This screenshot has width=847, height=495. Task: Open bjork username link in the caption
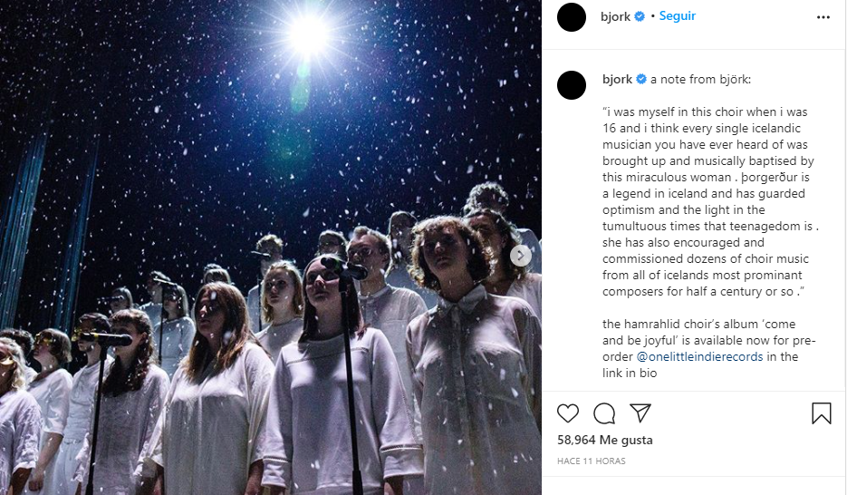click(617, 80)
